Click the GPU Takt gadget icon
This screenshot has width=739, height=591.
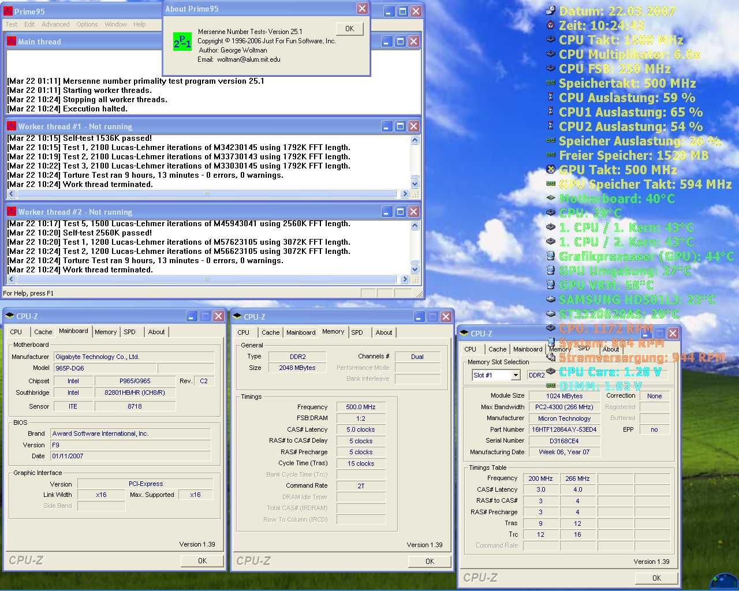pyautogui.click(x=551, y=169)
